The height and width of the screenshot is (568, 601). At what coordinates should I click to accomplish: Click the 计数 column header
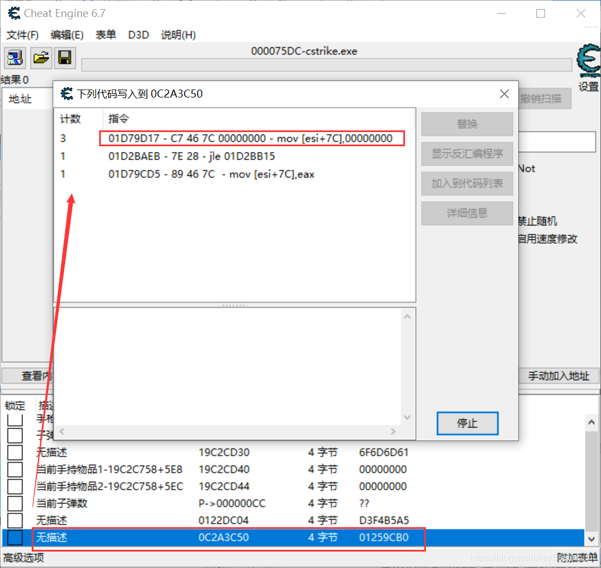70,119
